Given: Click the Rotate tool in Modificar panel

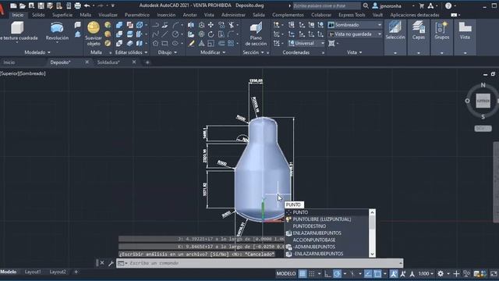Looking at the screenshot, I should pos(211,34).
